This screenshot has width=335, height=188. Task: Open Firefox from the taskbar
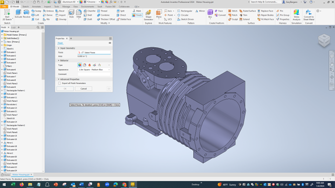(x=21, y=185)
